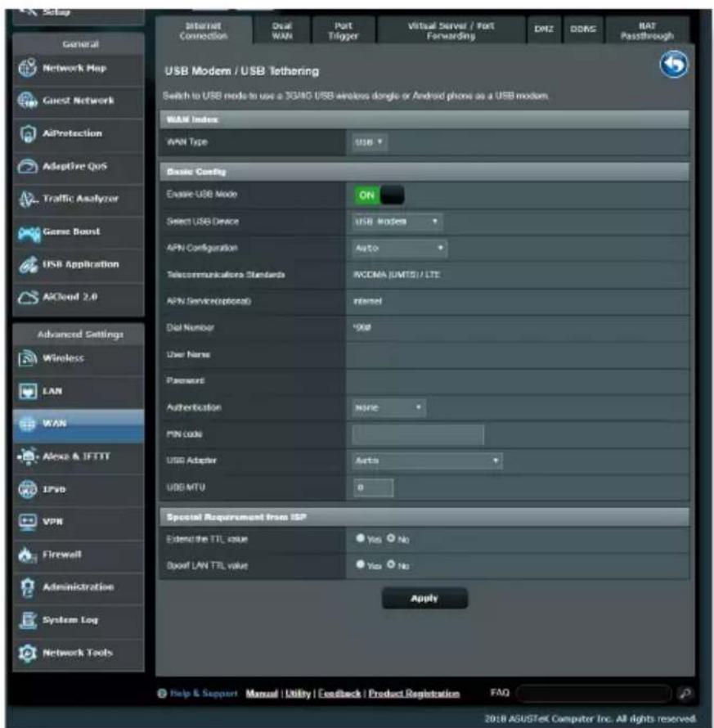Click the blue back arrow button
The height and width of the screenshot is (728, 714).
point(674,65)
